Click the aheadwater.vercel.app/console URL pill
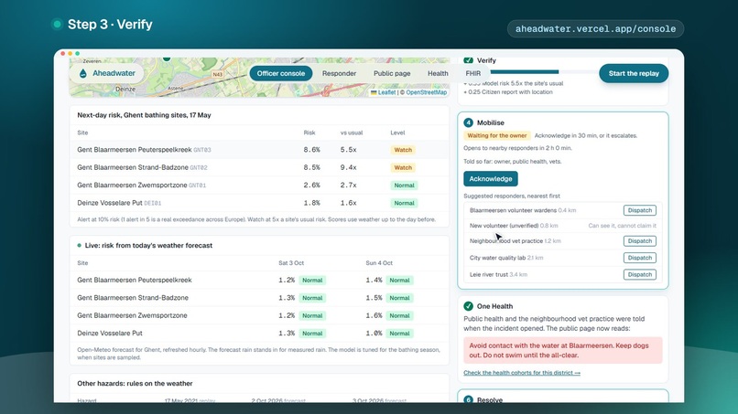Viewport: 738px width, 414px height. point(595,28)
